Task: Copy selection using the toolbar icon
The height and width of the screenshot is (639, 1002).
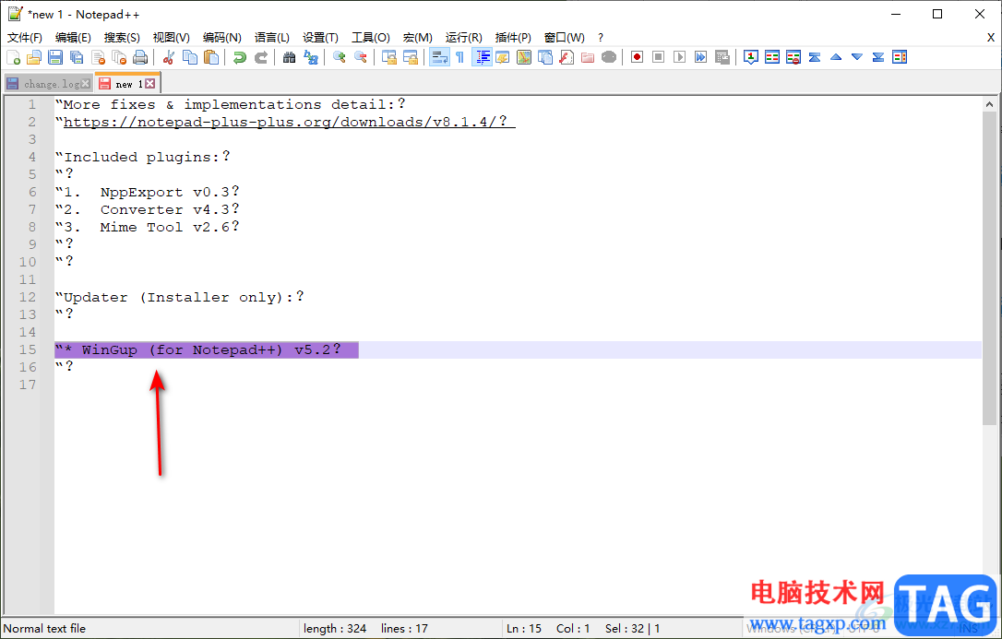Action: (190, 57)
